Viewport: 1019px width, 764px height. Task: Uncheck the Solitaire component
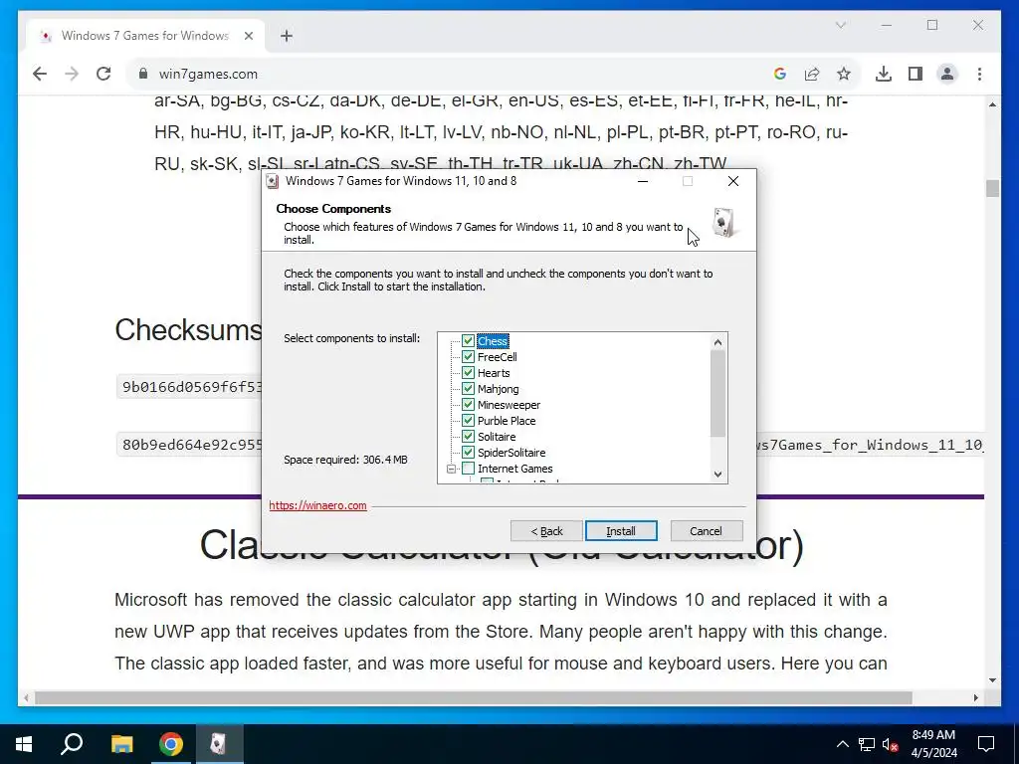coord(468,436)
